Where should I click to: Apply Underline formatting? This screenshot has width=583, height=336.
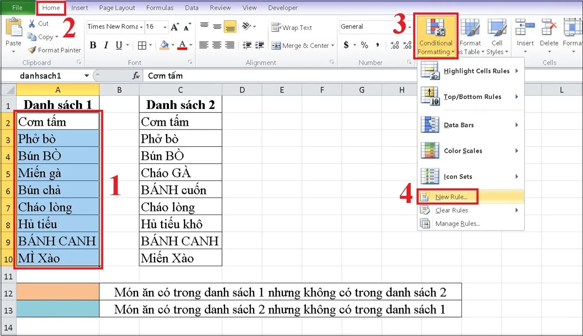point(119,45)
